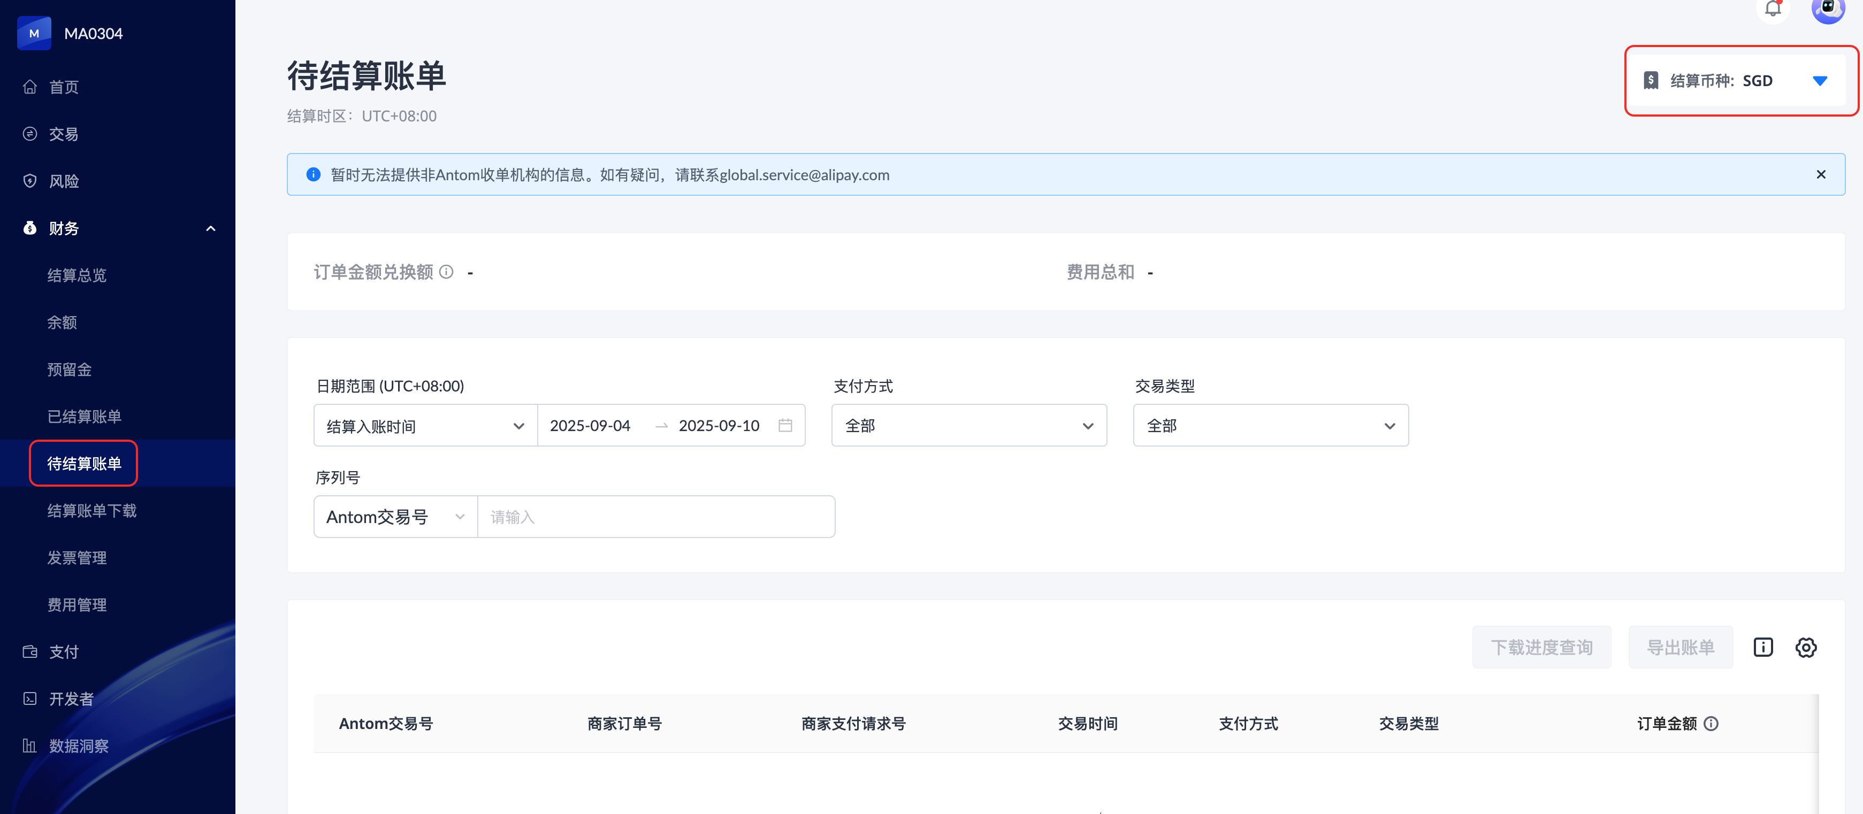The height and width of the screenshot is (814, 1863).
Task: Open the user avatar profile
Action: click(1828, 9)
